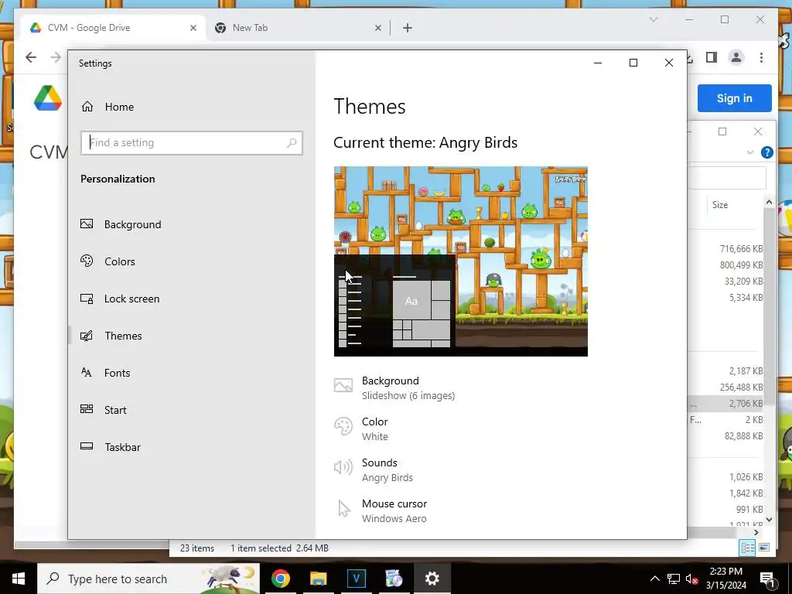This screenshot has width=792, height=594.
Task: Click the Color palette icon in Themes
Action: [343, 426]
